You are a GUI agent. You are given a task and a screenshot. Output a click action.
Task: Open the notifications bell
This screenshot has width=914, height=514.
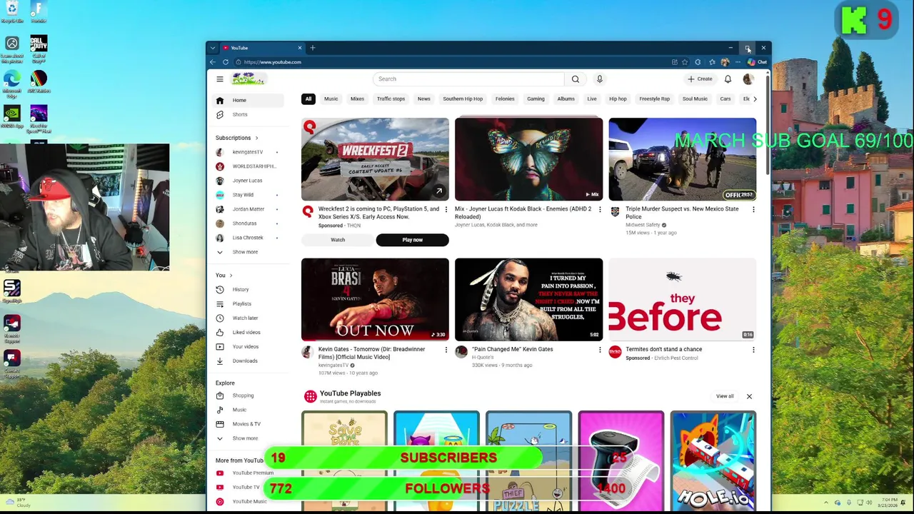pyautogui.click(x=728, y=79)
